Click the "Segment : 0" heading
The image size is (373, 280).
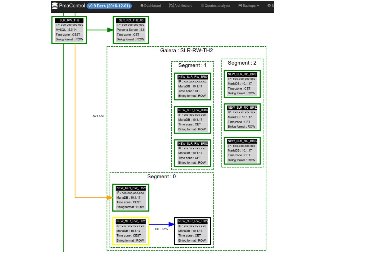coord(161,176)
